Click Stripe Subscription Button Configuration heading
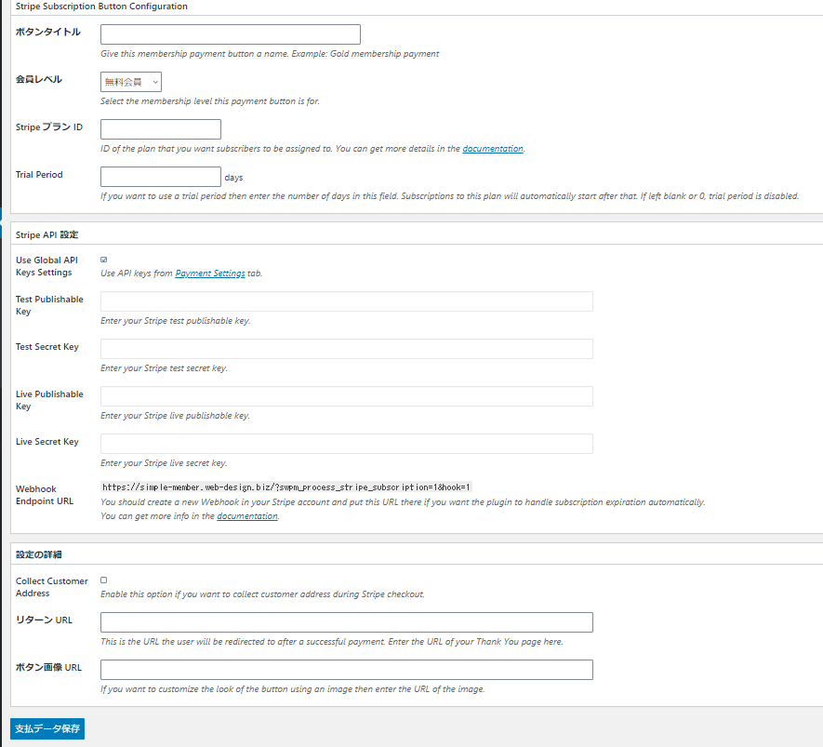The height and width of the screenshot is (747, 823). click(101, 7)
